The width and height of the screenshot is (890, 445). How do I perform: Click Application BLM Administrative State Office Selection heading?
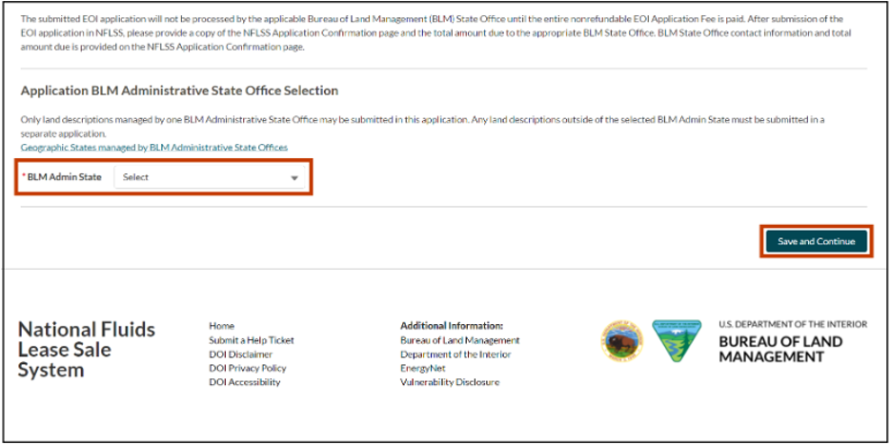(179, 91)
